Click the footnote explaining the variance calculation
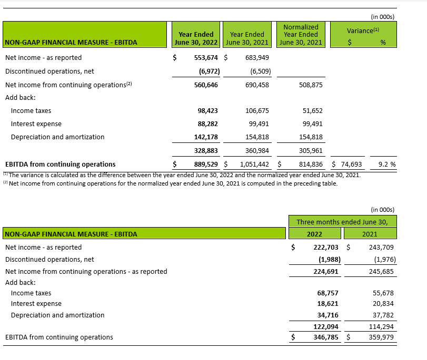 (182, 175)
